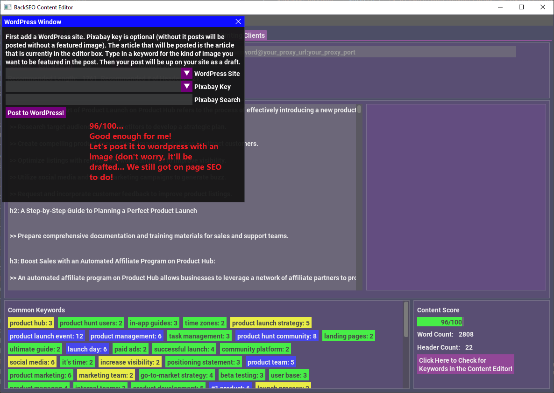Click the h2 Step-by-Step Guide heading line
The height and width of the screenshot is (393, 554).
pyautogui.click(x=104, y=211)
